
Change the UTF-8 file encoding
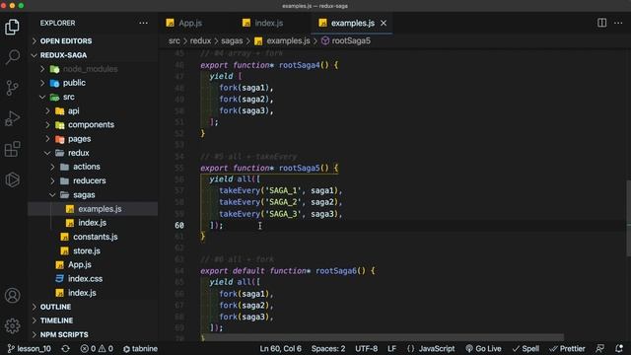[x=366, y=348]
